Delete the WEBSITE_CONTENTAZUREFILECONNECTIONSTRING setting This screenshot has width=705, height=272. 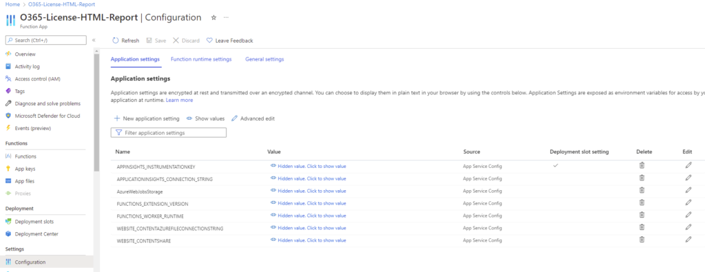click(x=642, y=227)
